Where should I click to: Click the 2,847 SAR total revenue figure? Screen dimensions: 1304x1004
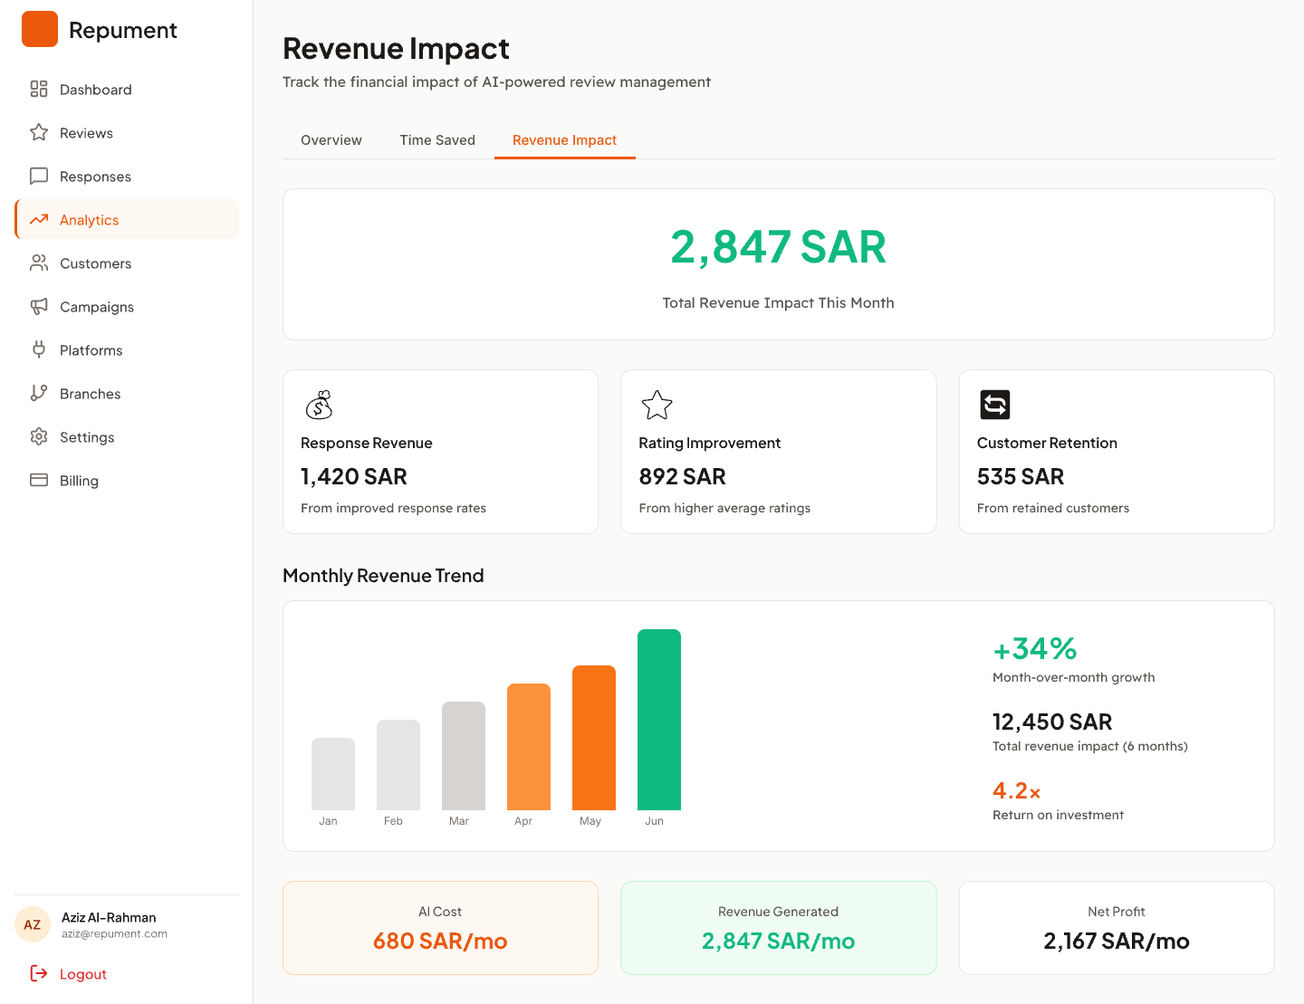(779, 247)
